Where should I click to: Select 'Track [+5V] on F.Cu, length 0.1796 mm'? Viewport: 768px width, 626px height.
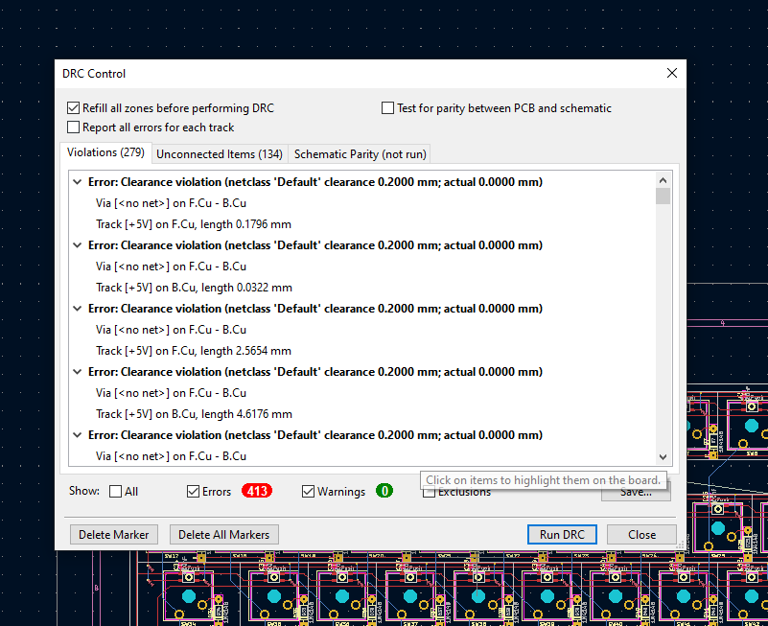194,224
